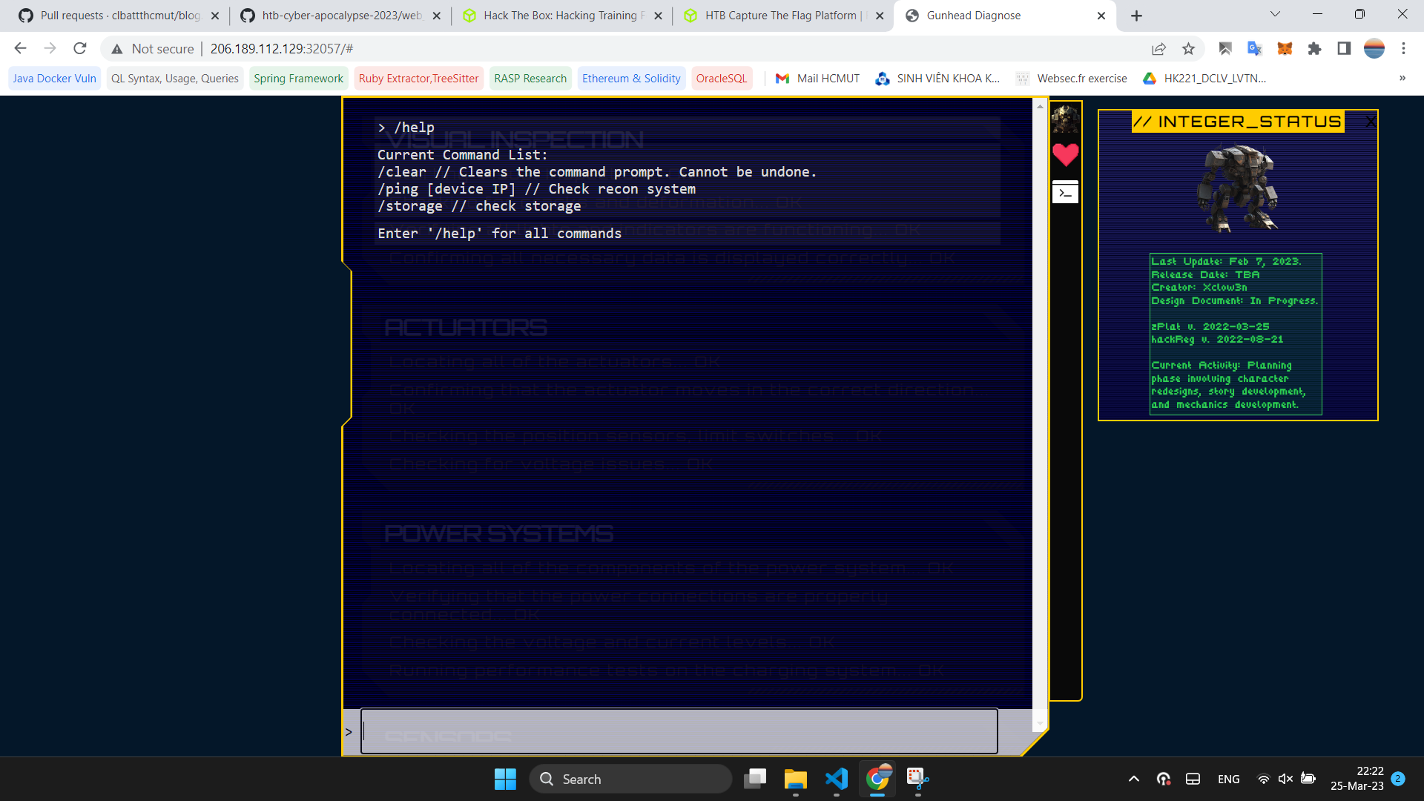Open the terminal prompt icon in sidebar
Image resolution: width=1424 pixels, height=801 pixels.
(1065, 192)
